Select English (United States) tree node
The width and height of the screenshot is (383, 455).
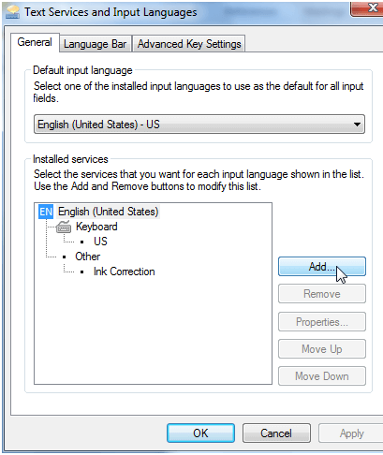[109, 212]
